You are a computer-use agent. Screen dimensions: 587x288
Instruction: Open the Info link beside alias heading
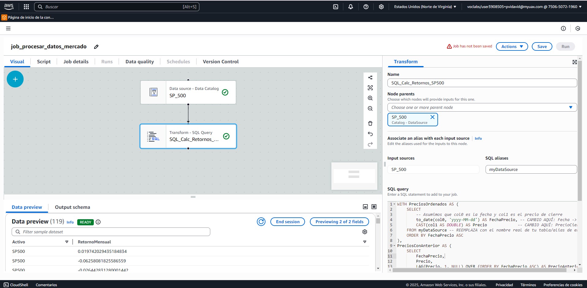point(478,138)
